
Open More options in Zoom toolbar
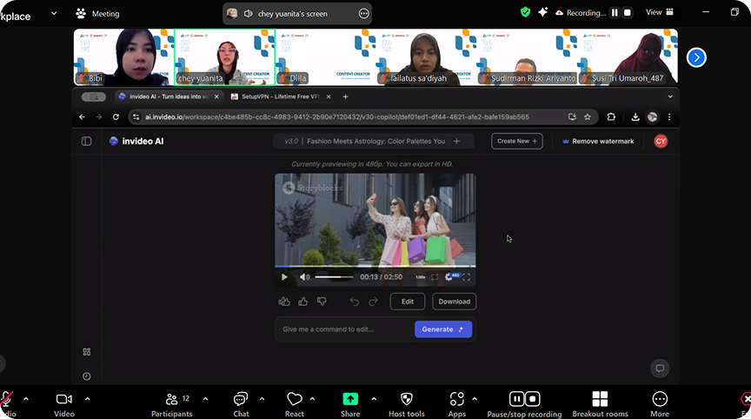660,404
